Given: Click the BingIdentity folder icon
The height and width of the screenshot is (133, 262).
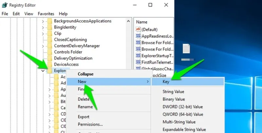Looking at the screenshot, I should [50, 27].
